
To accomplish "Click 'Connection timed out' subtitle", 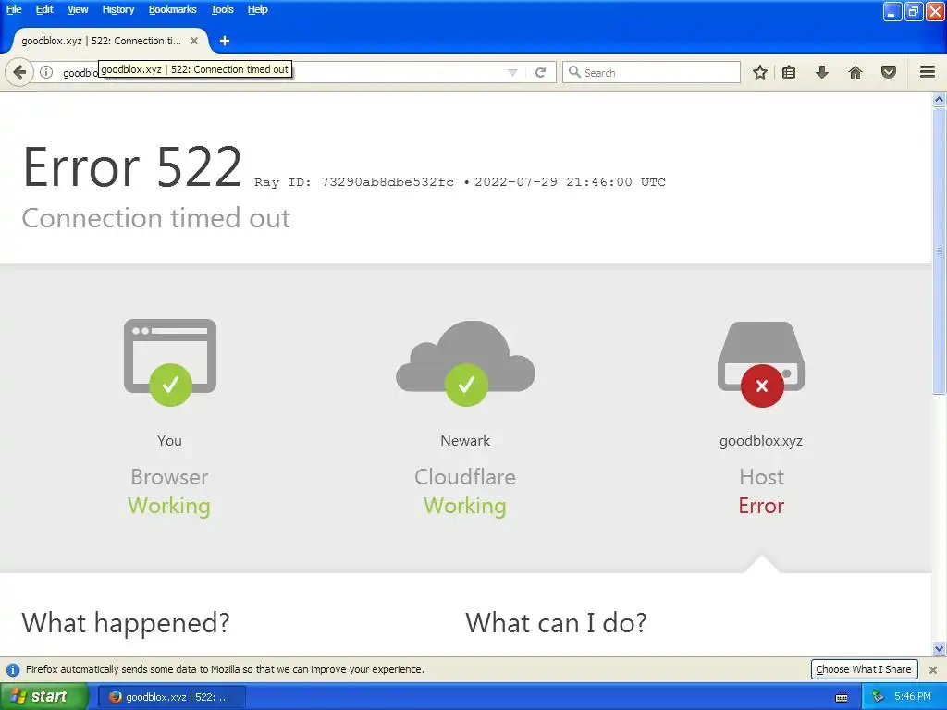I will [155, 218].
